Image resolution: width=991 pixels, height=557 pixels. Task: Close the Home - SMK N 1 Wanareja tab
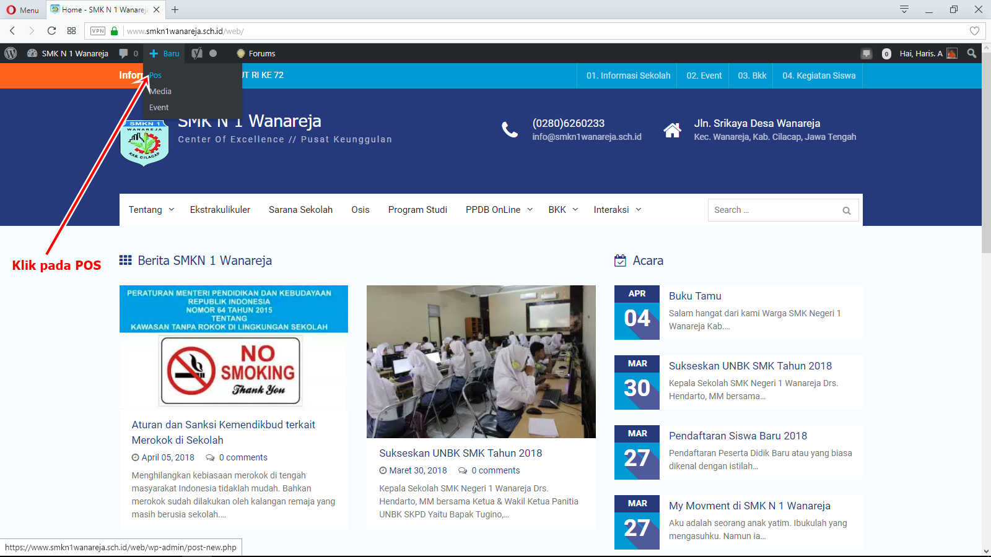pos(156,9)
